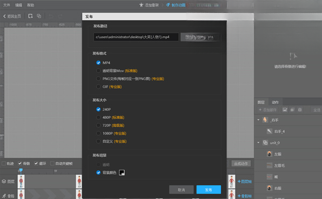Click the trash delete icon in layers toolbar
The width and height of the screenshot is (322, 199).
coord(300,110)
